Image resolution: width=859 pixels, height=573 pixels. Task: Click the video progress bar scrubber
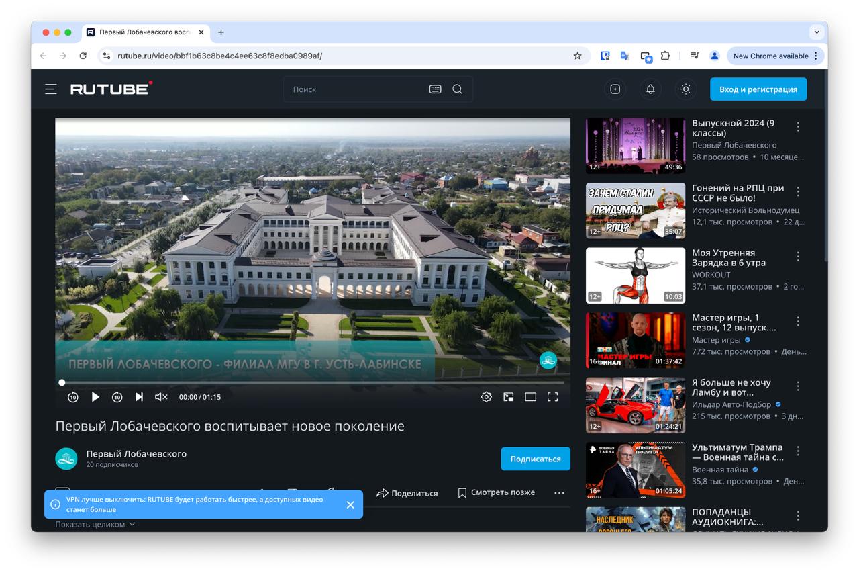[x=62, y=382]
